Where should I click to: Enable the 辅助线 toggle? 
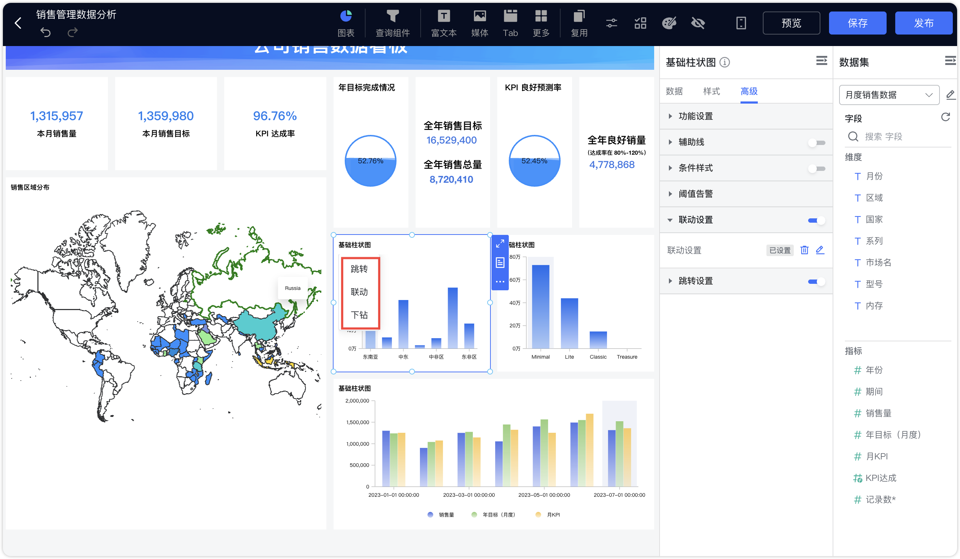click(816, 143)
